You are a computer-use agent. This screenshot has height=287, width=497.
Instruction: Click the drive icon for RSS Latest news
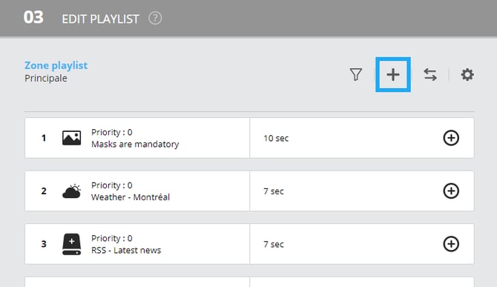72,244
